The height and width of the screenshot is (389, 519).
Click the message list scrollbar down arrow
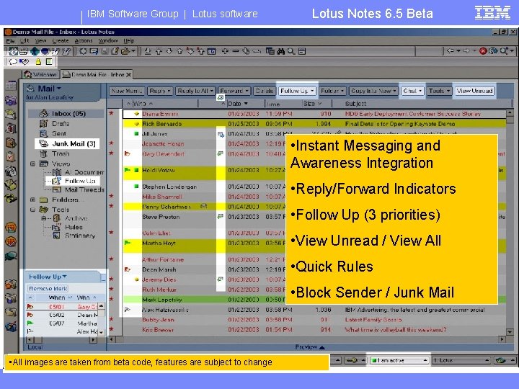pyautogui.click(x=510, y=331)
